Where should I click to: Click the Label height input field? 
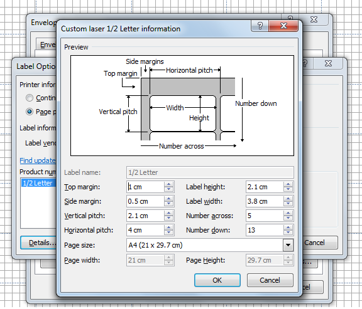(x=265, y=187)
